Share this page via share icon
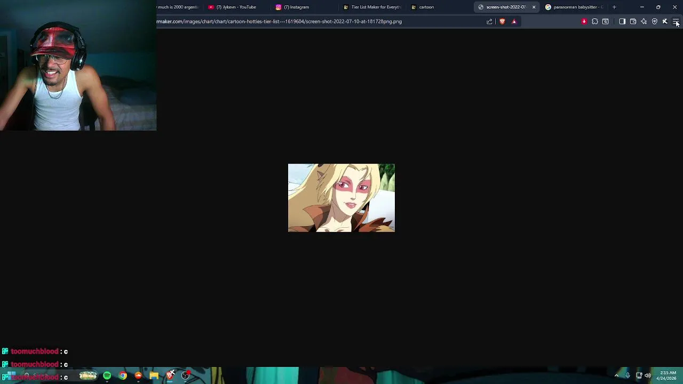 [489, 21]
